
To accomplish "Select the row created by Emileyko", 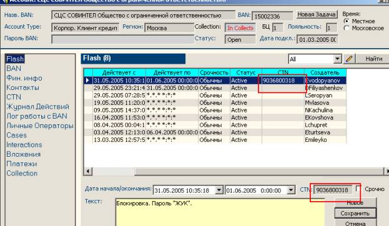I will [215, 140].
